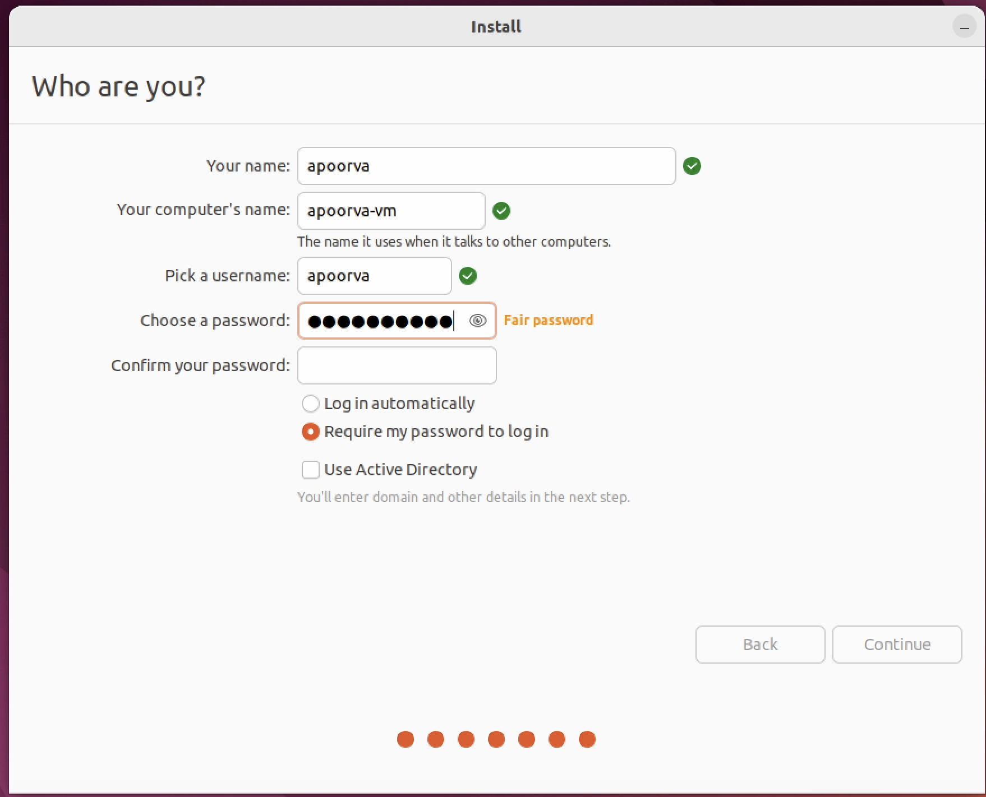The height and width of the screenshot is (797, 986).
Task: Select Log in automatically option
Action: click(311, 404)
